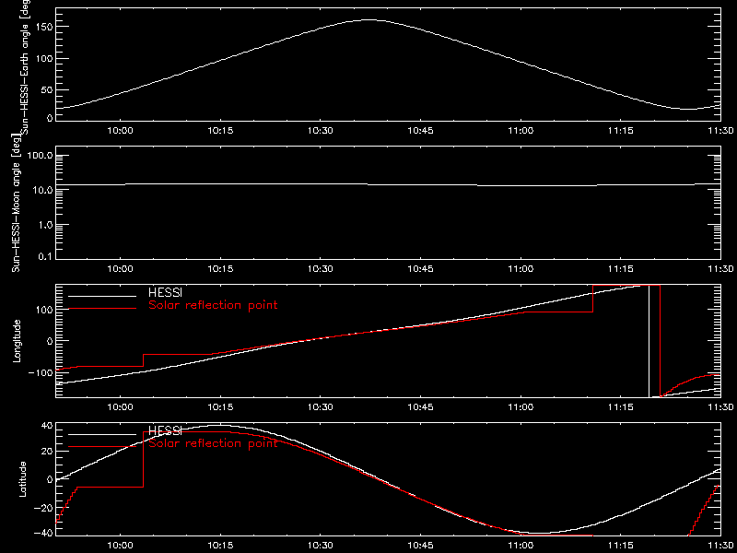The width and height of the screenshot is (737, 553).
Task: Click 10:45 time label under Moon angle plot
Action: [x=420, y=269]
